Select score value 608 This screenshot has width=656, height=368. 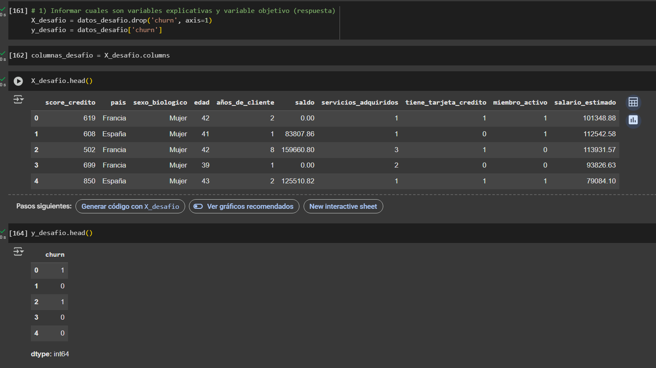[x=89, y=134]
